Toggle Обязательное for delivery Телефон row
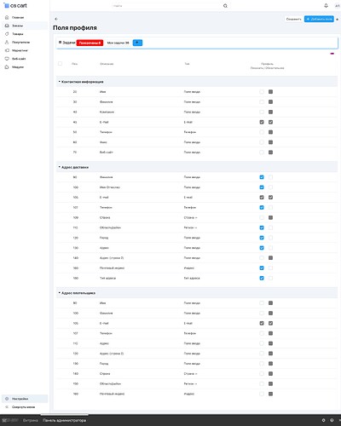This screenshot has width=341, height=426. click(270, 208)
